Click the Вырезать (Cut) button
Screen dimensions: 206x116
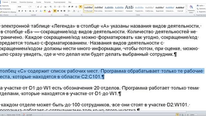pos(5,6)
